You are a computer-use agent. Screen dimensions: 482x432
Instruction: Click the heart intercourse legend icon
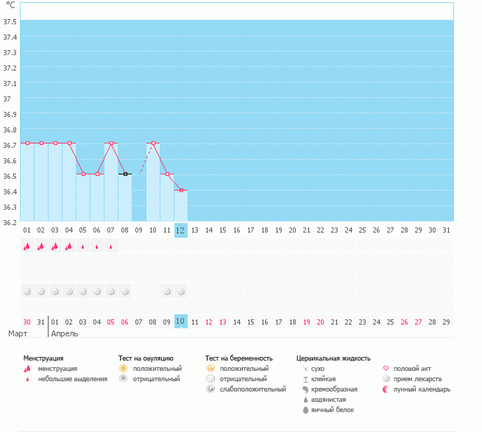pyautogui.click(x=386, y=368)
